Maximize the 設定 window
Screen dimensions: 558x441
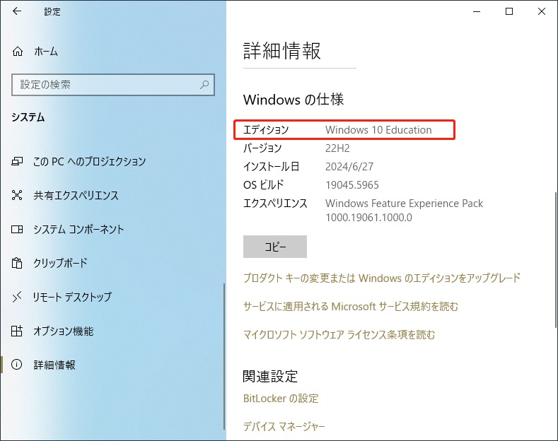coord(509,12)
